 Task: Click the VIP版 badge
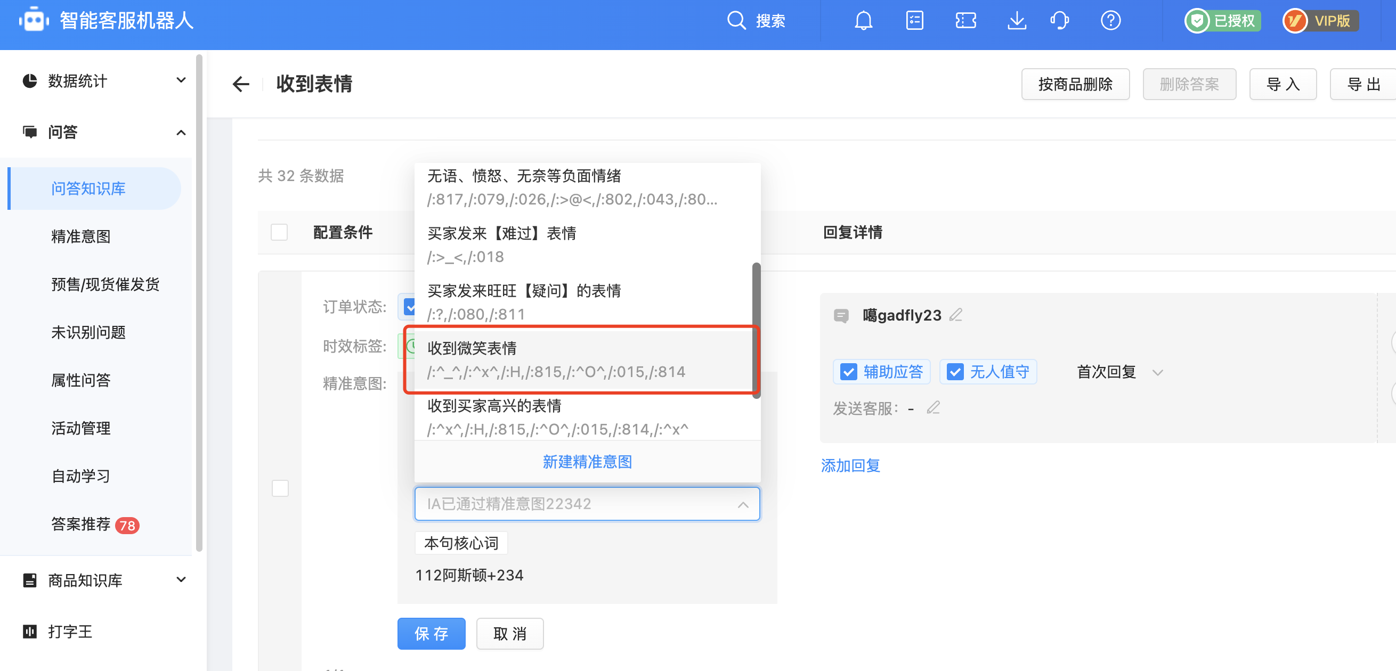[x=1320, y=21]
